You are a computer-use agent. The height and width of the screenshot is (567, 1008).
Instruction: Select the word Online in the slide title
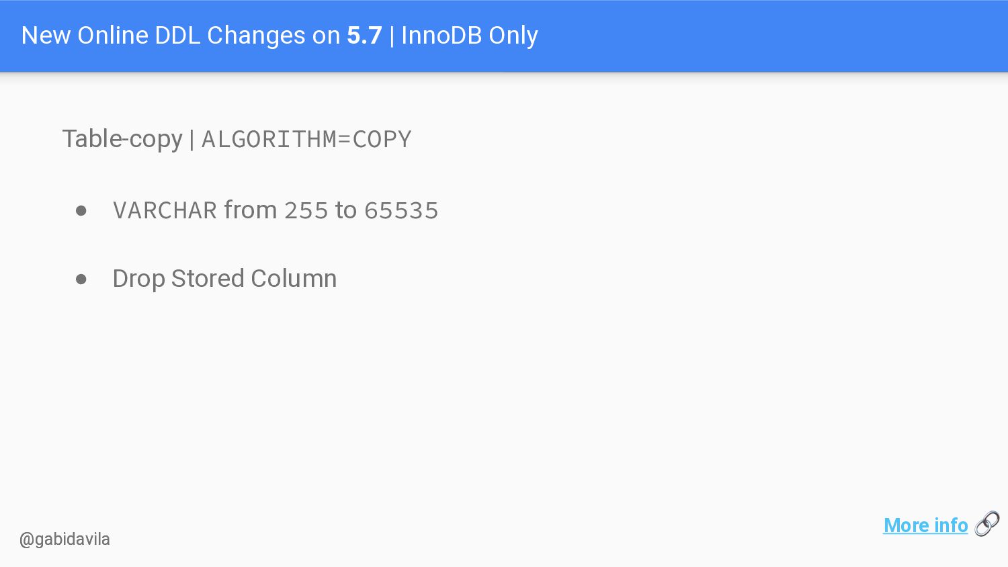[113, 36]
